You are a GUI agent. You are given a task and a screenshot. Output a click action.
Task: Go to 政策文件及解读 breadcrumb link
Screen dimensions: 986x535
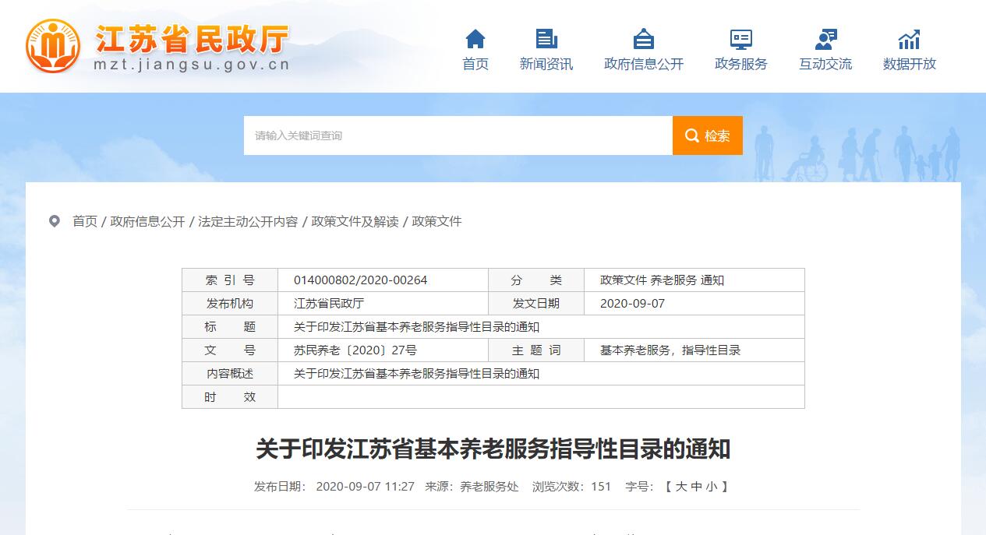point(355,221)
